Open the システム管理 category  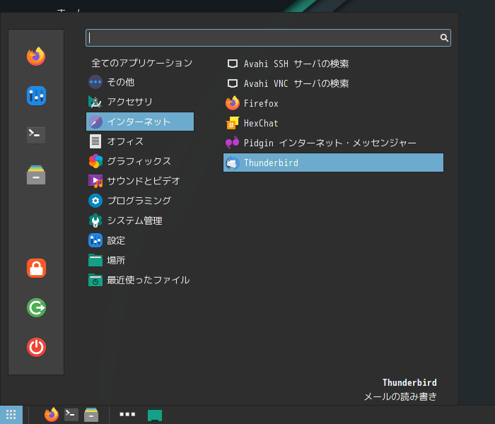140,220
